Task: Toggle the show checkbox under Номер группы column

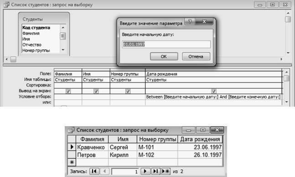Action: (128, 91)
